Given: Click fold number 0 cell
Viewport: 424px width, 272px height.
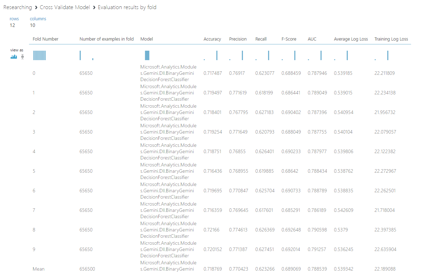Looking at the screenshot, I should pos(34,73).
